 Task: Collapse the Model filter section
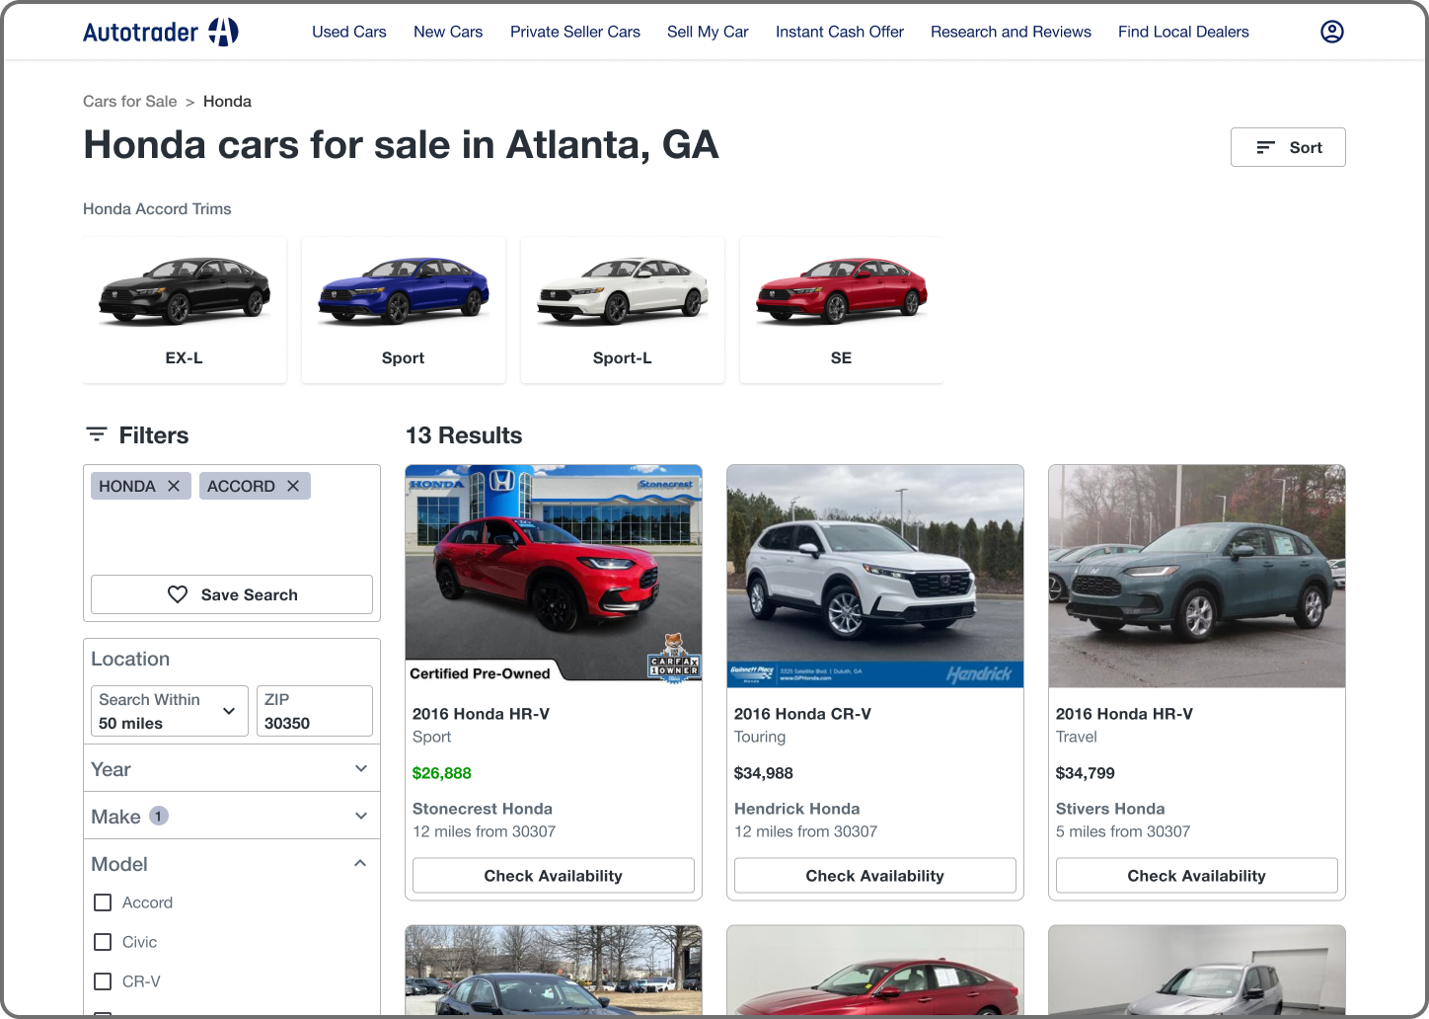pos(360,864)
